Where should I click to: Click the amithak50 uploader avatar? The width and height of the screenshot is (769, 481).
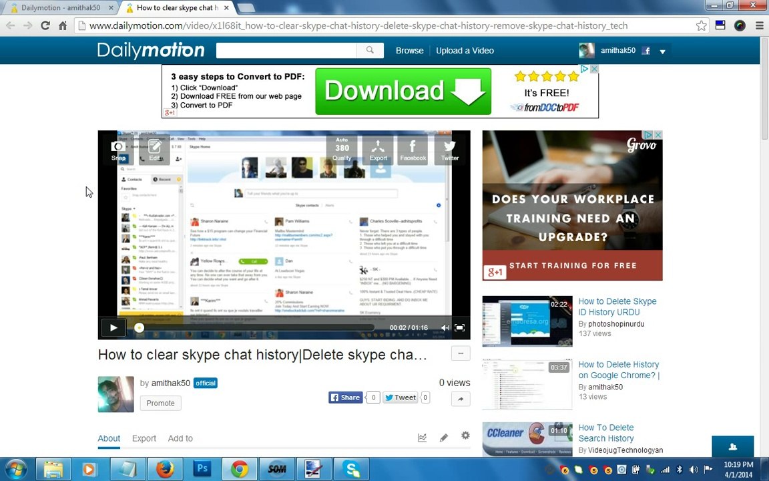pos(115,394)
